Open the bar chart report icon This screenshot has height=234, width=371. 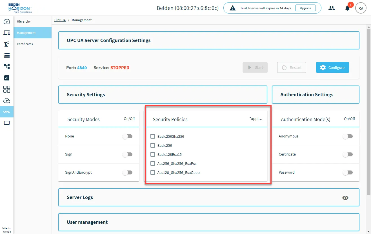point(7,78)
